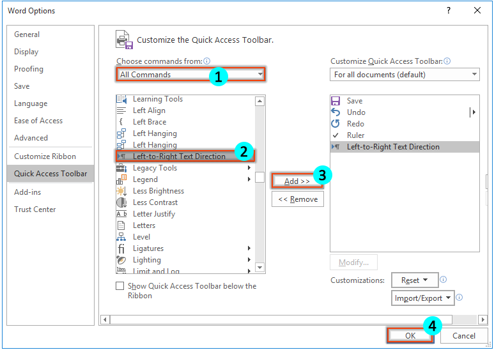Enable Show Quick Access Toolbar below Ribbon
This screenshot has width=494, height=350.
tap(120, 286)
